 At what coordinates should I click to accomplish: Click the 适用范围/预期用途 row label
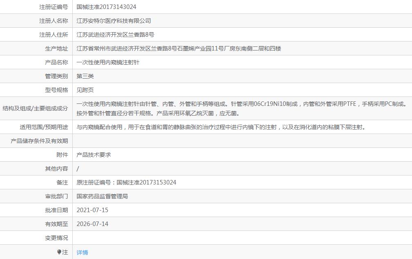click(44, 127)
